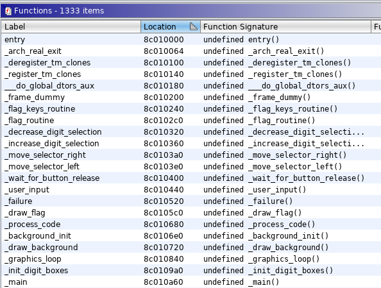381x288 pixels.
Task: Select the _draw_flag function label
Action: tap(25, 213)
